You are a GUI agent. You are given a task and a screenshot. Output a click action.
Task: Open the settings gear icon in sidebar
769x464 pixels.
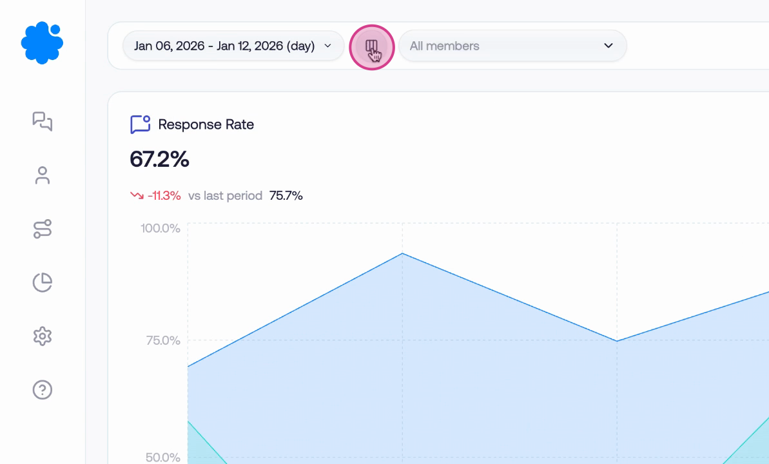pos(43,336)
